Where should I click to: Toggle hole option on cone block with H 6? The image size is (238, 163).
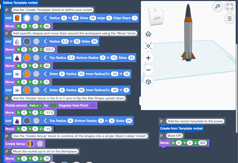36,121
